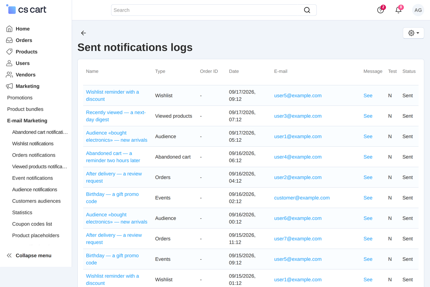The image size is (430, 287).
Task: See message for customer@example.com row
Action: [x=368, y=198]
